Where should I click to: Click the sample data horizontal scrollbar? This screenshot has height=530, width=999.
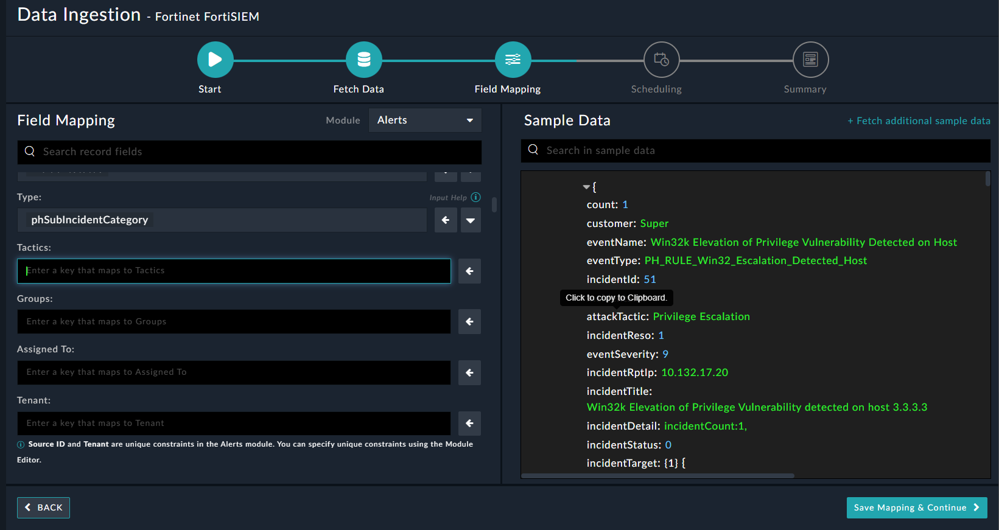(657, 476)
